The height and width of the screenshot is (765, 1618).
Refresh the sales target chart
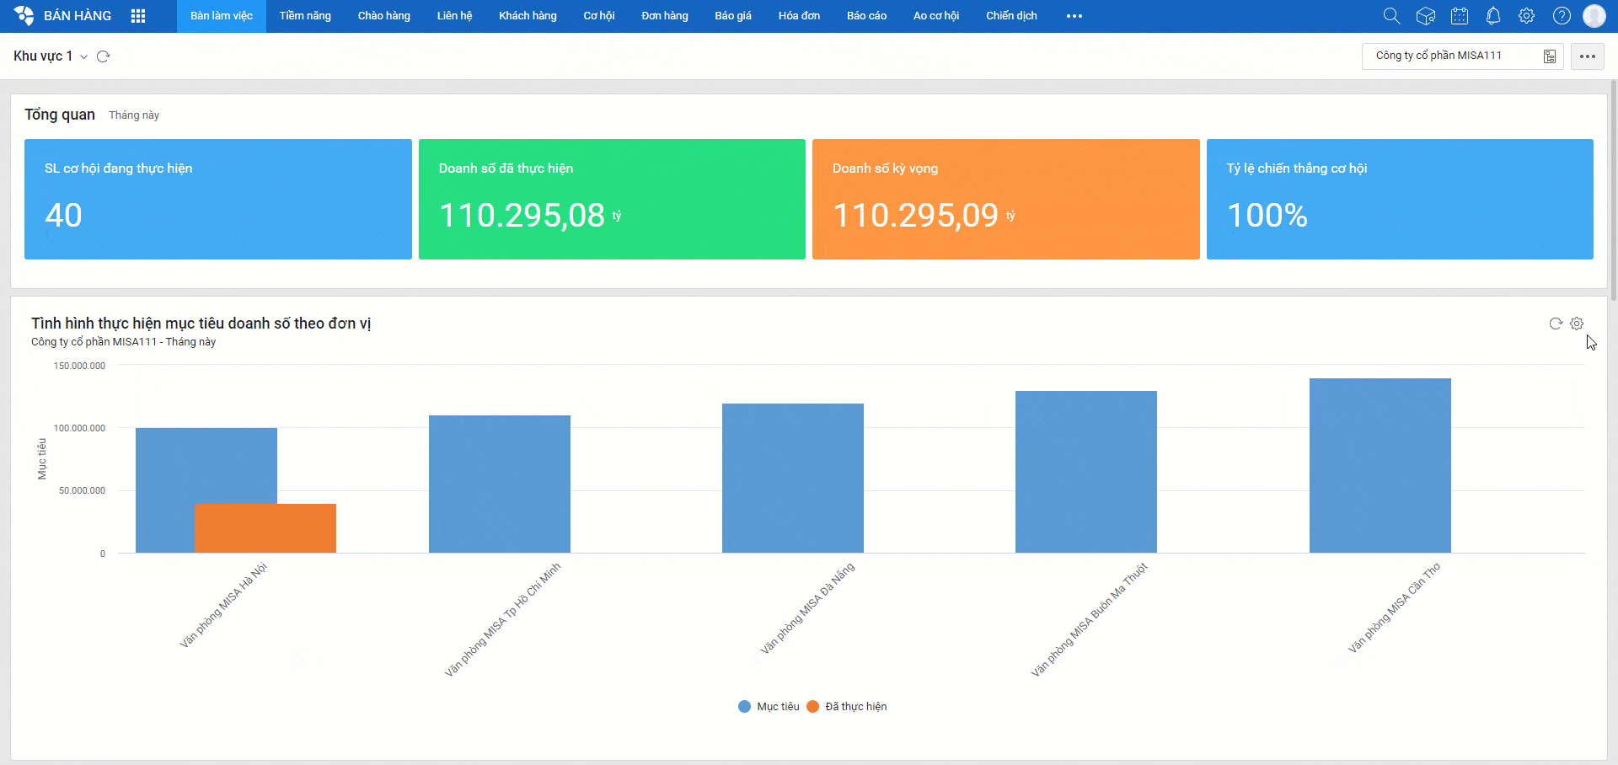1556,324
